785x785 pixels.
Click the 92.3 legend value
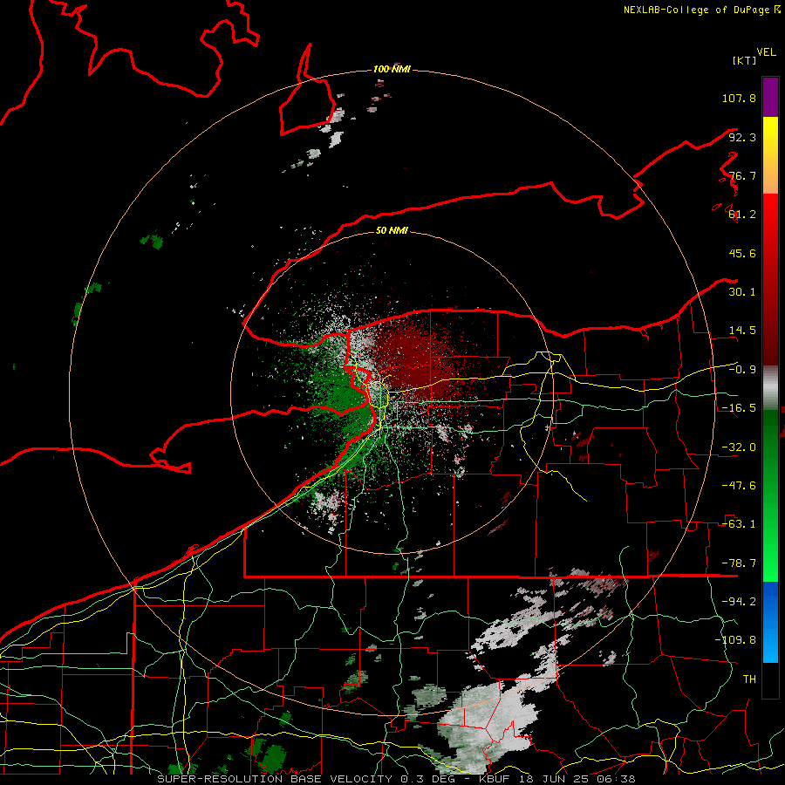(x=742, y=137)
